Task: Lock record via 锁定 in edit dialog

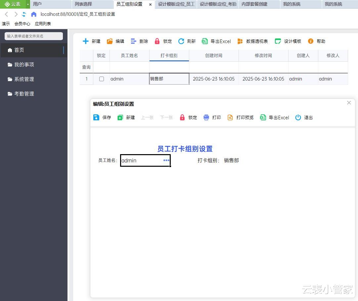Action: click(182, 117)
